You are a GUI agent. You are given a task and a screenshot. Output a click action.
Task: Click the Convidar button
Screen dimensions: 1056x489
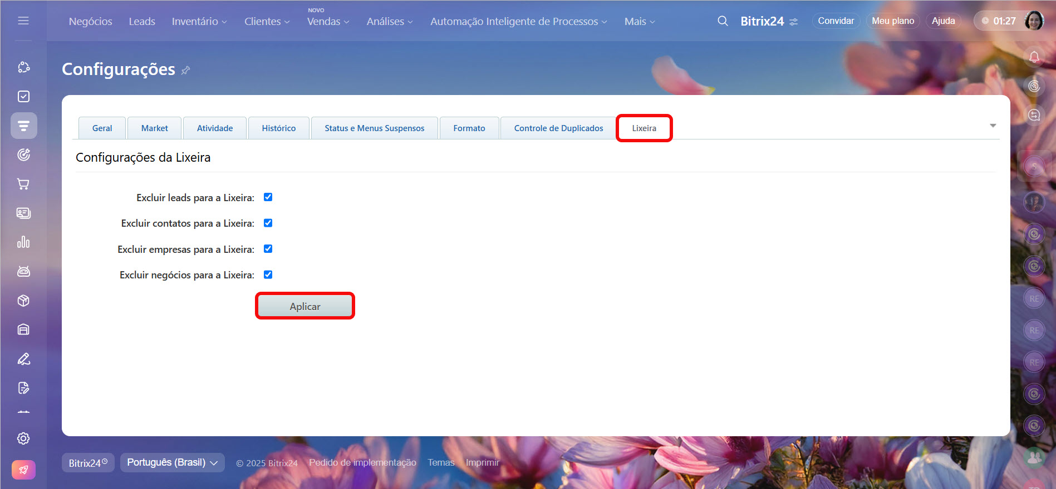836,21
